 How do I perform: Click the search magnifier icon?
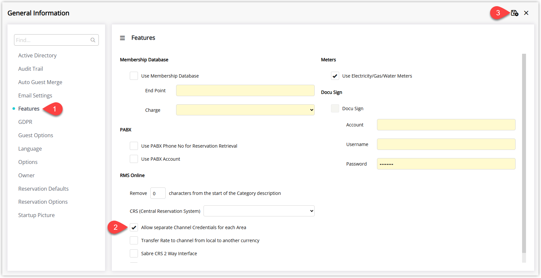pyautogui.click(x=93, y=40)
